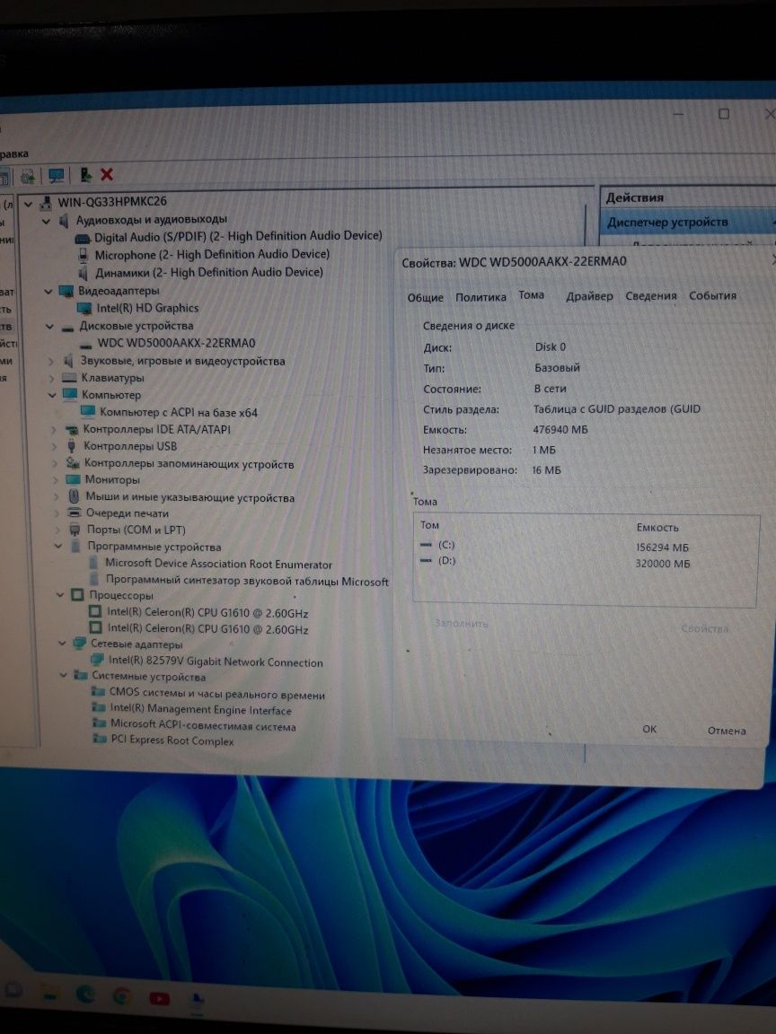Viewport: 776px width, 1034px height.
Task: Select Intel(R) Management Engine Interface
Action: [200, 710]
